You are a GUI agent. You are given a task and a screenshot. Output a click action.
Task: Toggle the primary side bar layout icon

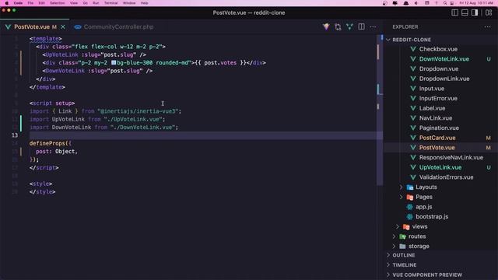pyautogui.click(x=454, y=12)
